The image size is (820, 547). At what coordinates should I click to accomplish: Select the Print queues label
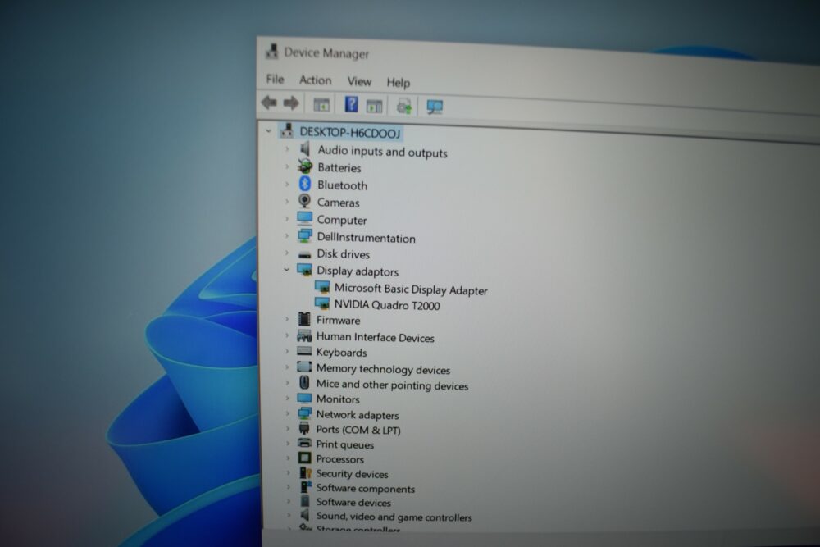point(344,444)
